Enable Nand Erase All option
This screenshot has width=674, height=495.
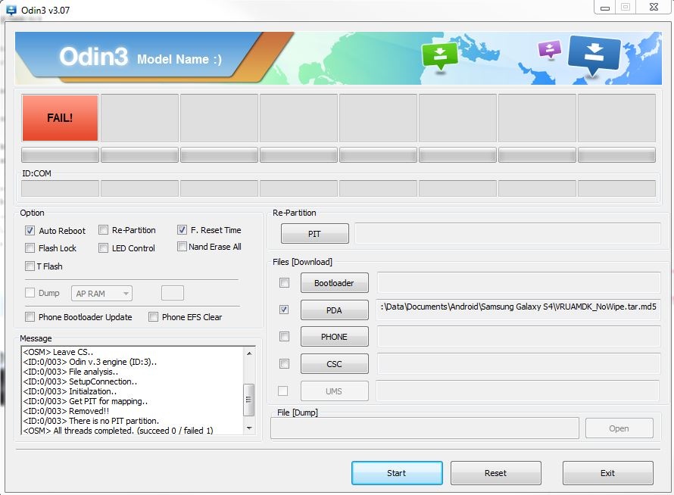182,247
